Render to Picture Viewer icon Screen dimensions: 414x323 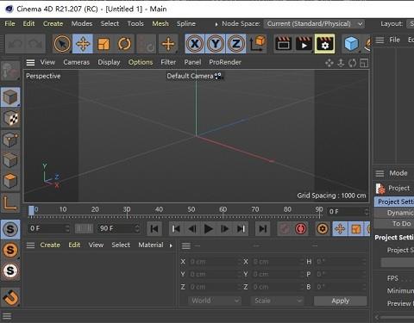tap(304, 44)
